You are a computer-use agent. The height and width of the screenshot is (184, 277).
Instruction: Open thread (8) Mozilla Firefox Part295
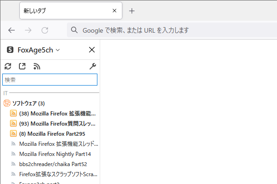[52, 134]
